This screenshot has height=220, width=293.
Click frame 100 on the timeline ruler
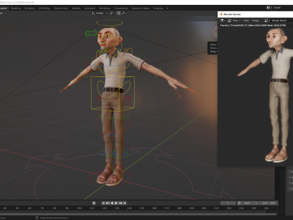click(x=79, y=208)
